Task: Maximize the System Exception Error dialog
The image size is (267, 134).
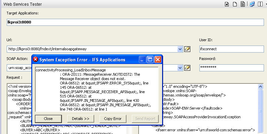Action: point(150,60)
